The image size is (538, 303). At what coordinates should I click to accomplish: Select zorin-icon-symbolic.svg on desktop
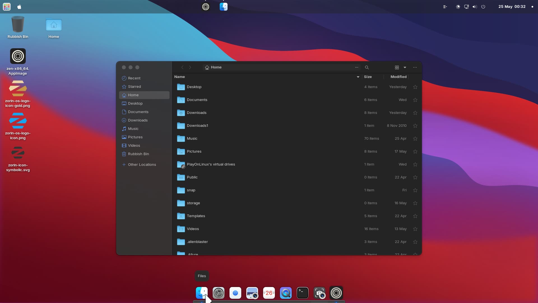[18, 159]
